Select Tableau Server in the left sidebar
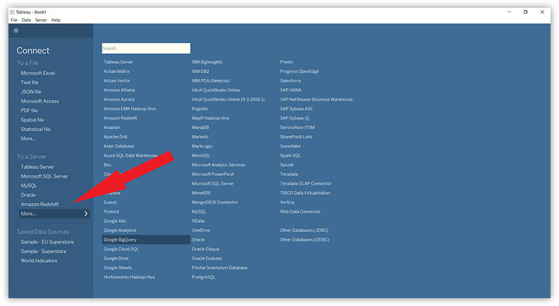This screenshot has height=306, width=559. [37, 167]
